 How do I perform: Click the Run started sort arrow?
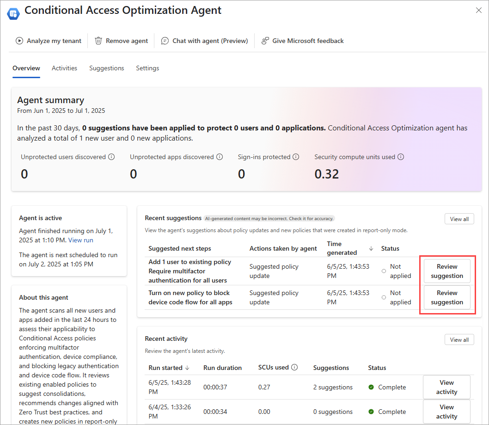(x=187, y=368)
